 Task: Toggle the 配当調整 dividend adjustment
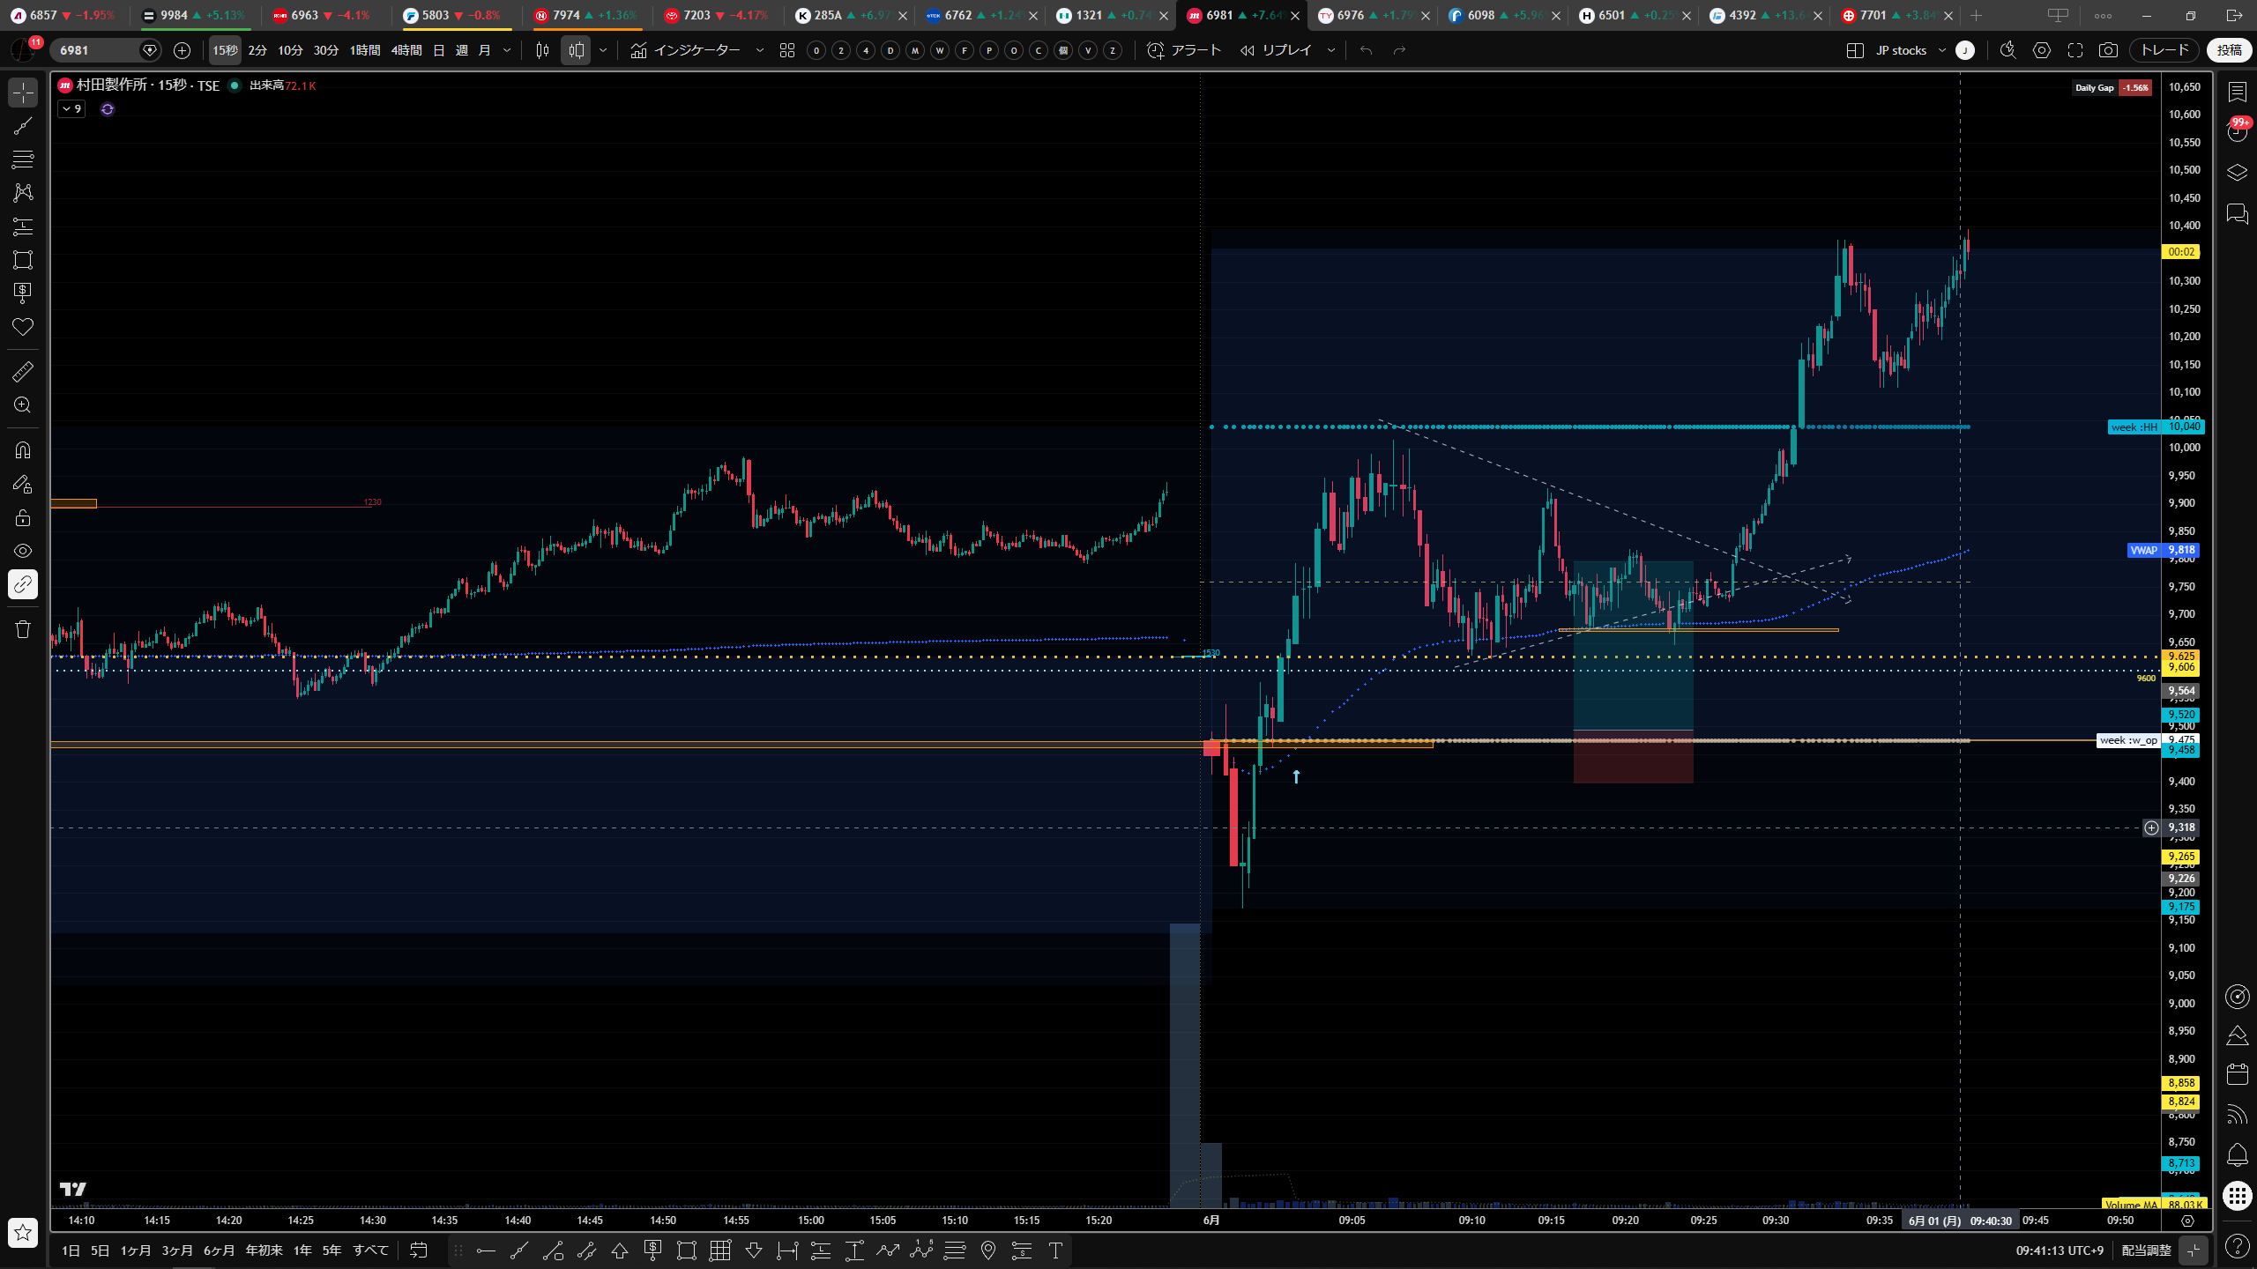coord(2146,1250)
